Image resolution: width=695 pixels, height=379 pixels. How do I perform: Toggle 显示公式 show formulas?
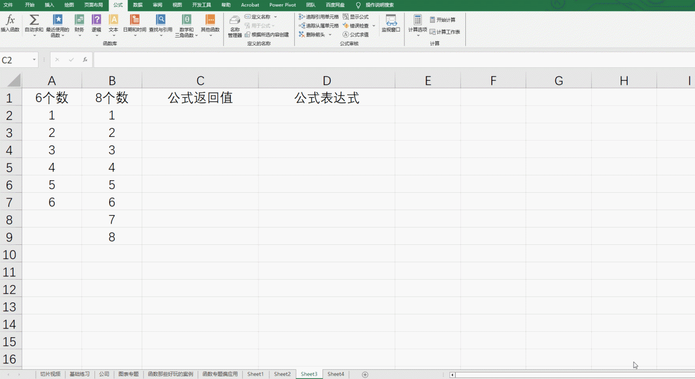click(x=356, y=17)
